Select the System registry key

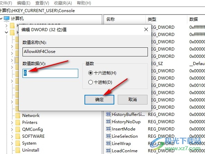pos(29,143)
